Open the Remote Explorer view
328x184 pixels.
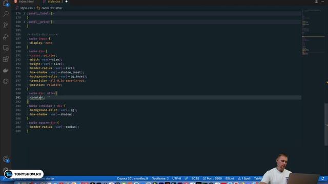6,48
